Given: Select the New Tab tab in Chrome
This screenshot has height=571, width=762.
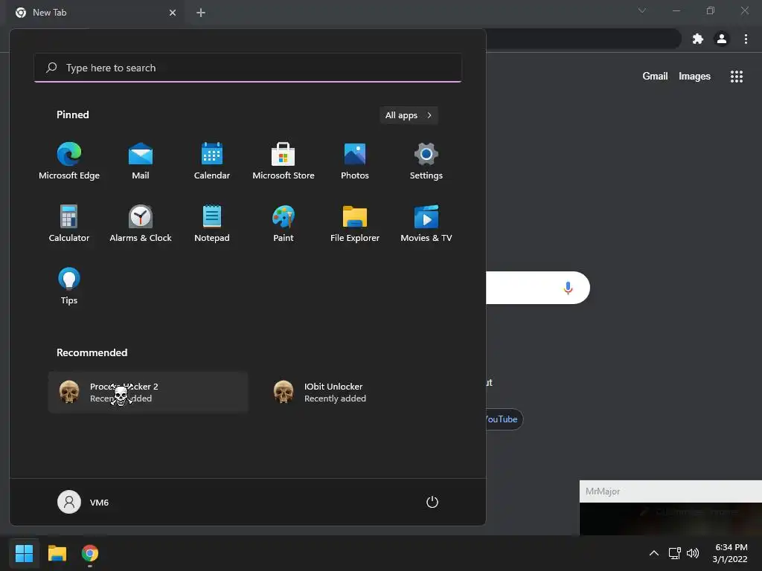Looking at the screenshot, I should 96,13.
